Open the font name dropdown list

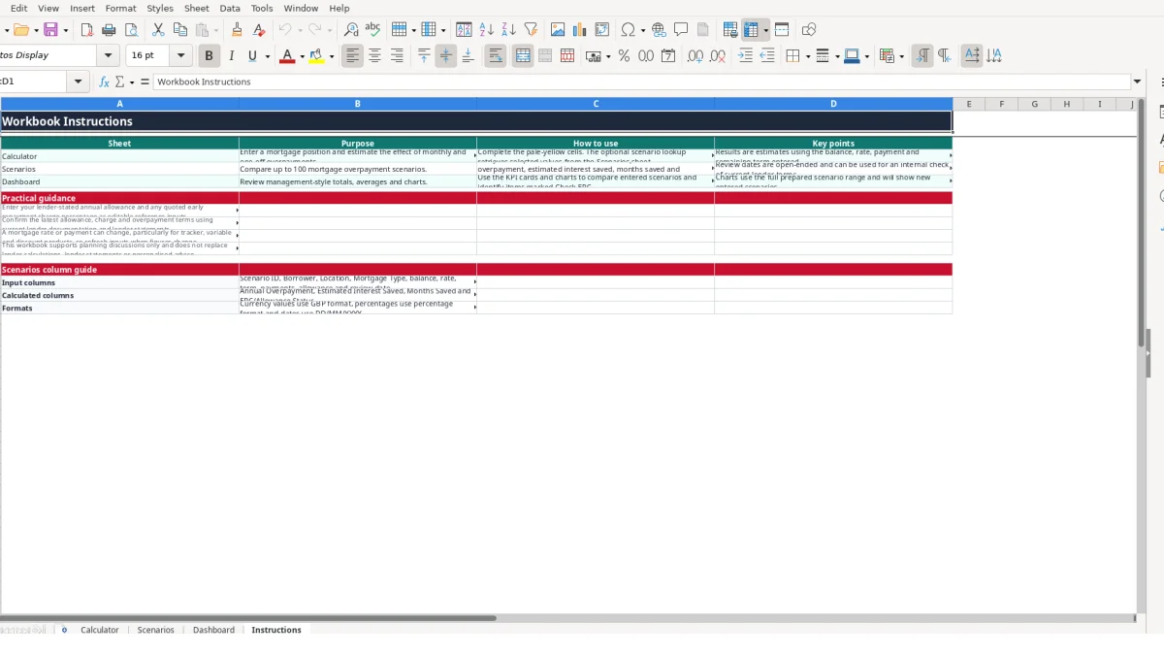pyautogui.click(x=109, y=56)
